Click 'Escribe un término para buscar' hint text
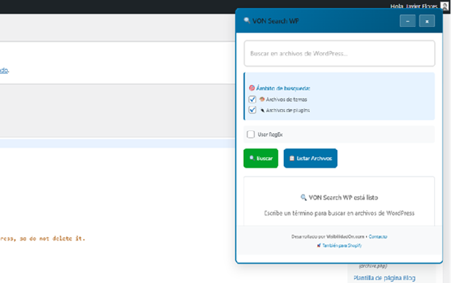Viewport: 454px width, 283px height. pos(339,213)
